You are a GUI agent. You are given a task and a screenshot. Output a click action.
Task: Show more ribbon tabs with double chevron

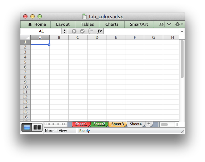point(161,24)
